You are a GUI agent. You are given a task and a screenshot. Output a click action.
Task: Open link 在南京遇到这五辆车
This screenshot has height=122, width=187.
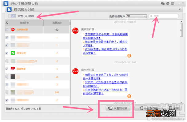click(105, 92)
